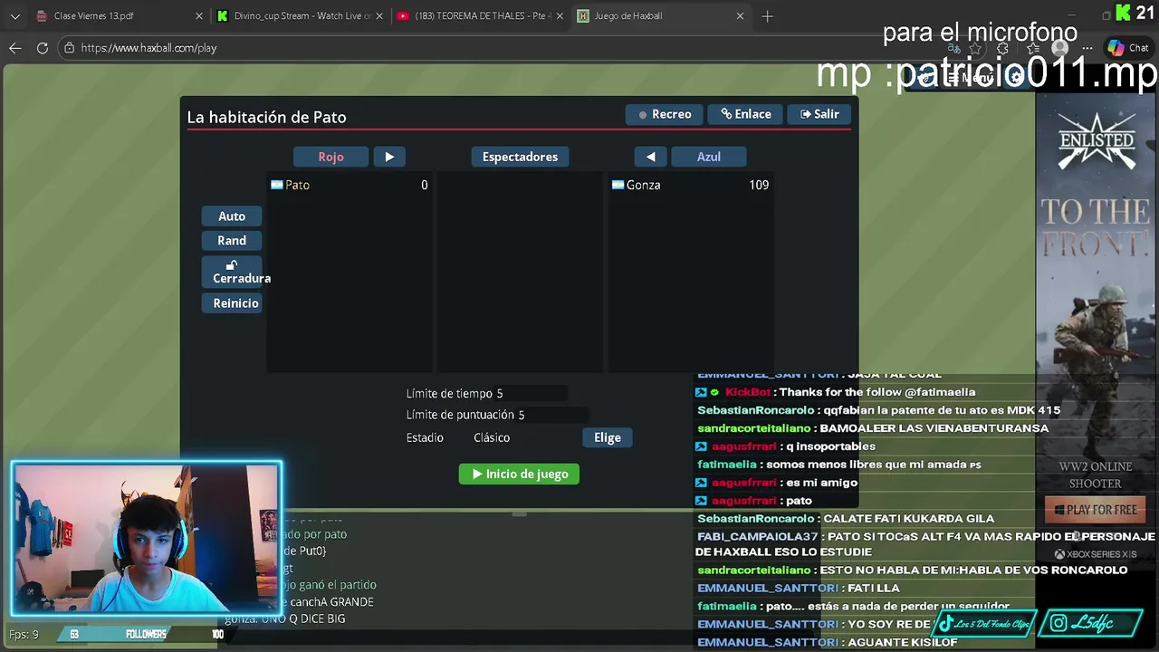Reset teams with Reinicio button

click(232, 303)
